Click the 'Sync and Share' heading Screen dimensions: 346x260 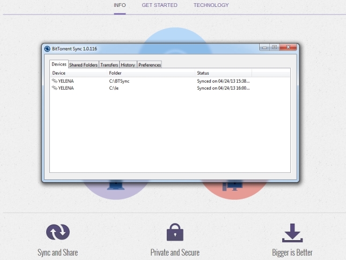pos(57,252)
